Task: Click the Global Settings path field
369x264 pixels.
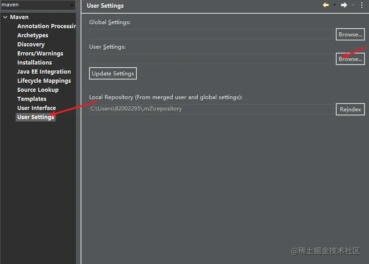Action: (211, 35)
